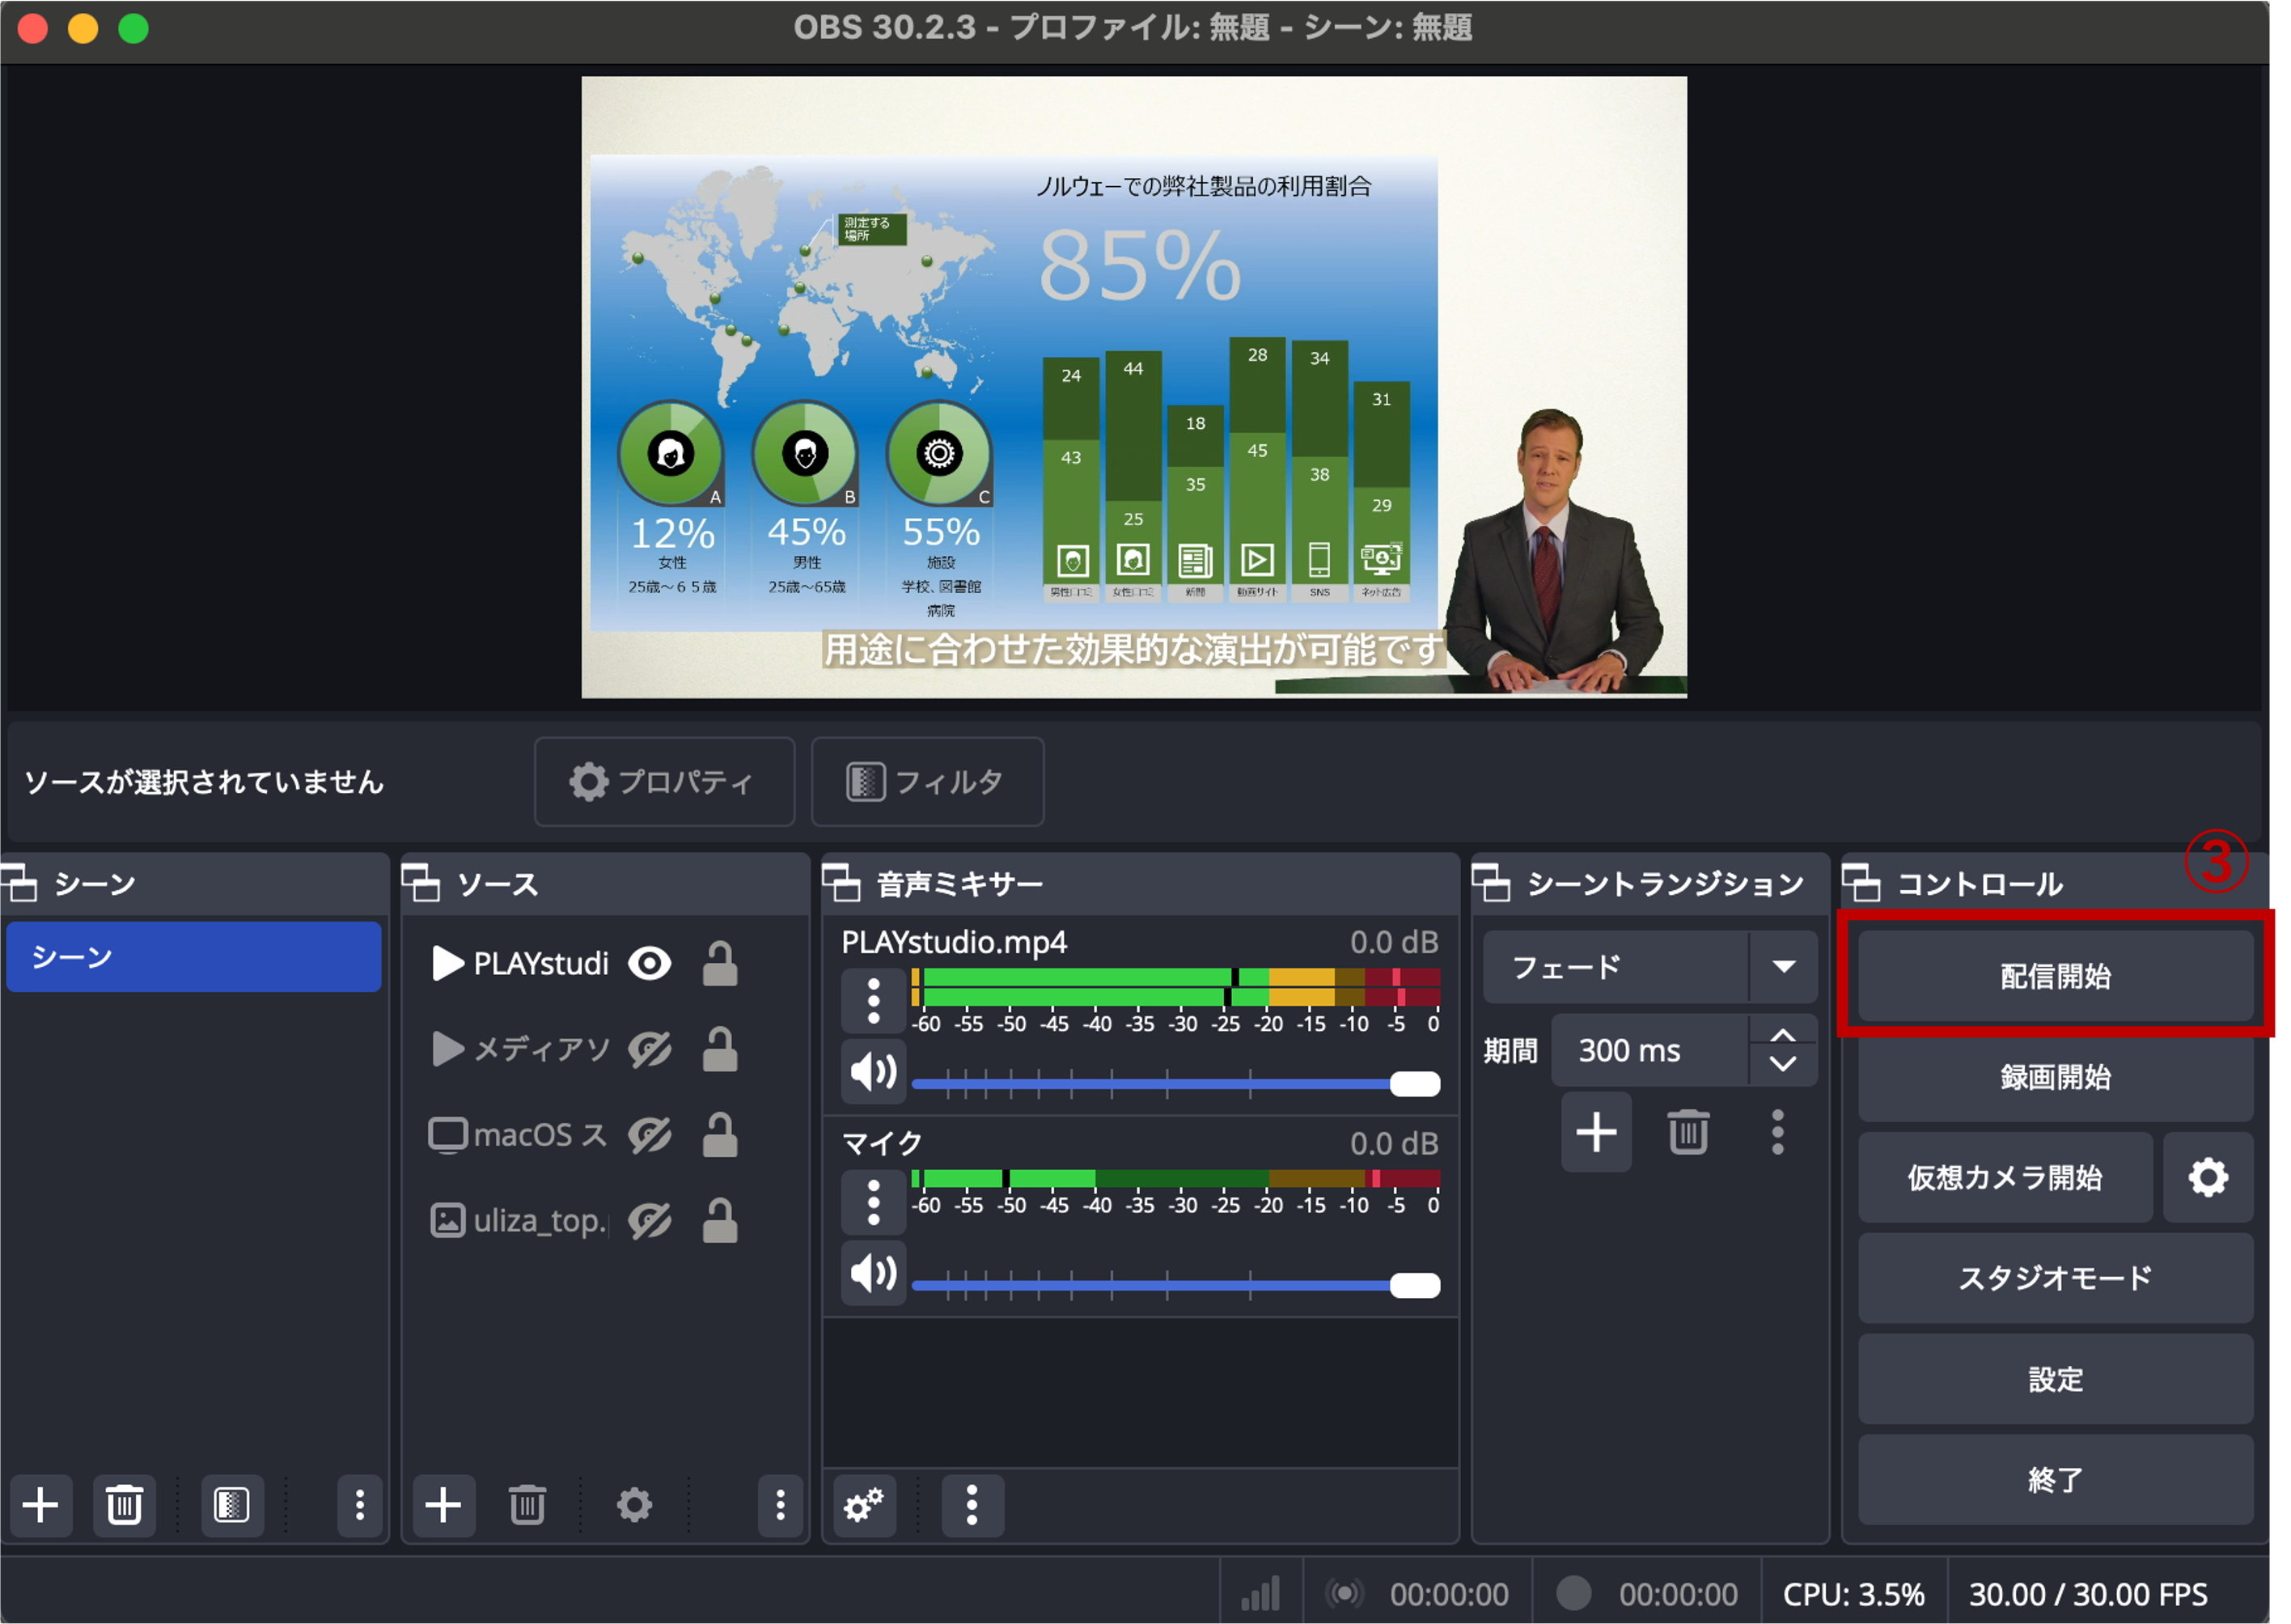Open advanced audio properties gears icon
Viewport: 2291px width, 1624px height.
(x=864, y=1504)
